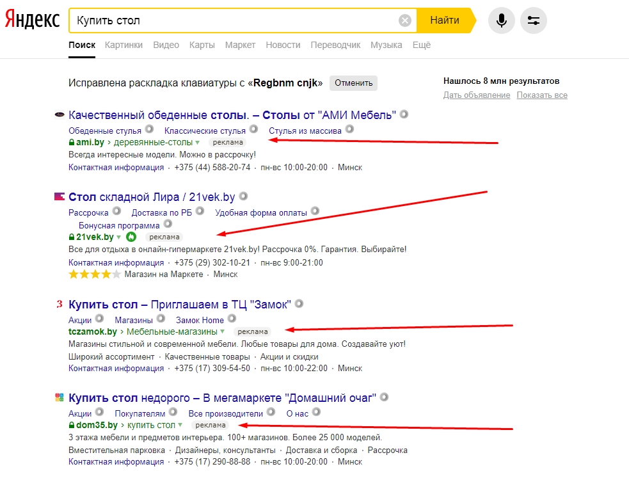
Task: Click the red favicon of the ТЦ Замок result
Action: click(60, 304)
